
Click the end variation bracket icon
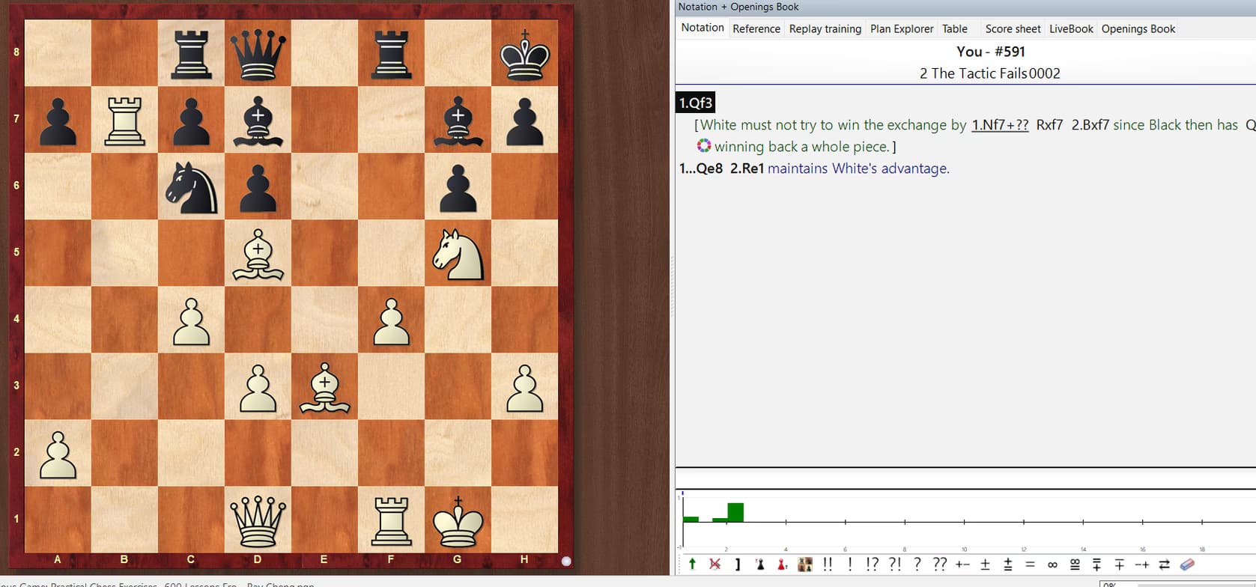click(x=738, y=565)
